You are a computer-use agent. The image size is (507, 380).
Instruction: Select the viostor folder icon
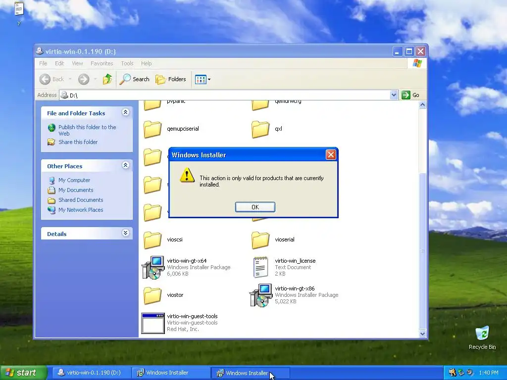152,295
